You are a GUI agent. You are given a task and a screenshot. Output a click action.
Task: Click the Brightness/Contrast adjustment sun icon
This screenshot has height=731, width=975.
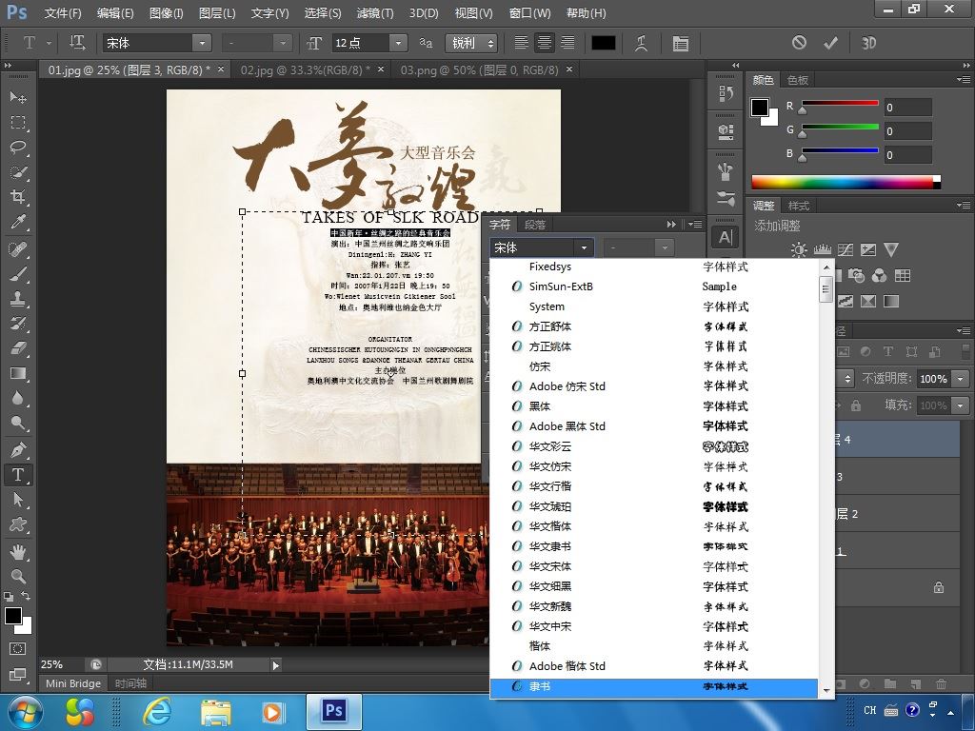tap(798, 249)
